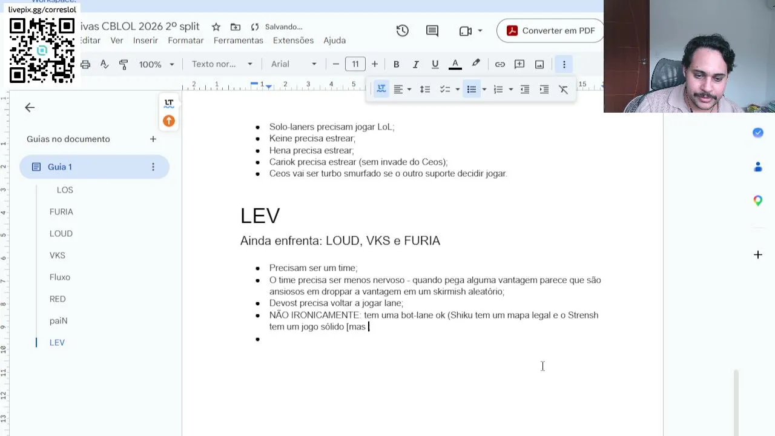Toggle italic formatting
This screenshot has width=775, height=436.
[x=415, y=64]
